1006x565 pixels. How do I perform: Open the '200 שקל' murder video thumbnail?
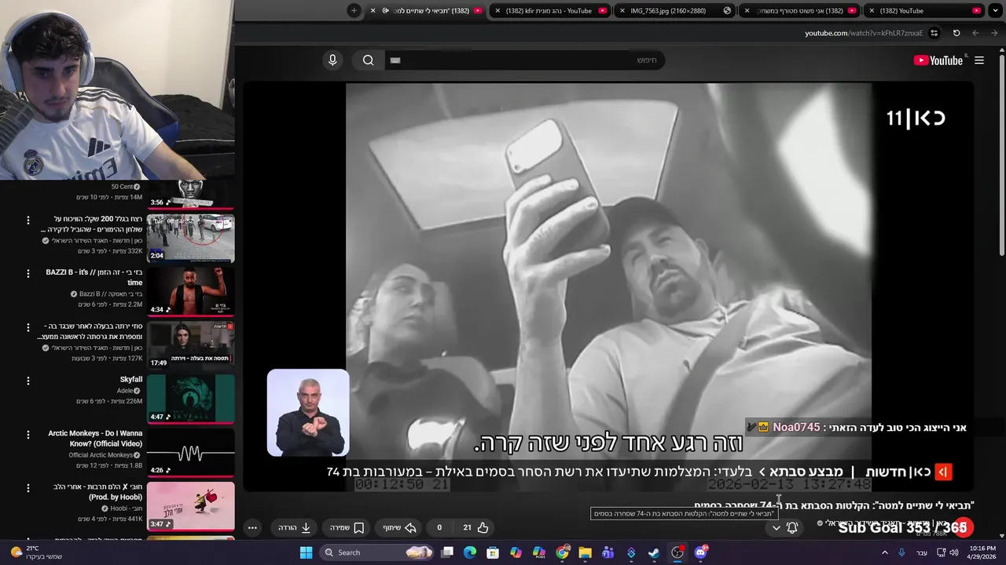tap(191, 238)
